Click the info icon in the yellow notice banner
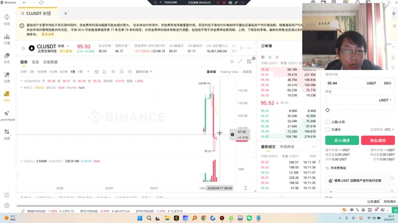Image resolution: width=398 pixels, height=223 pixels. point(22,25)
